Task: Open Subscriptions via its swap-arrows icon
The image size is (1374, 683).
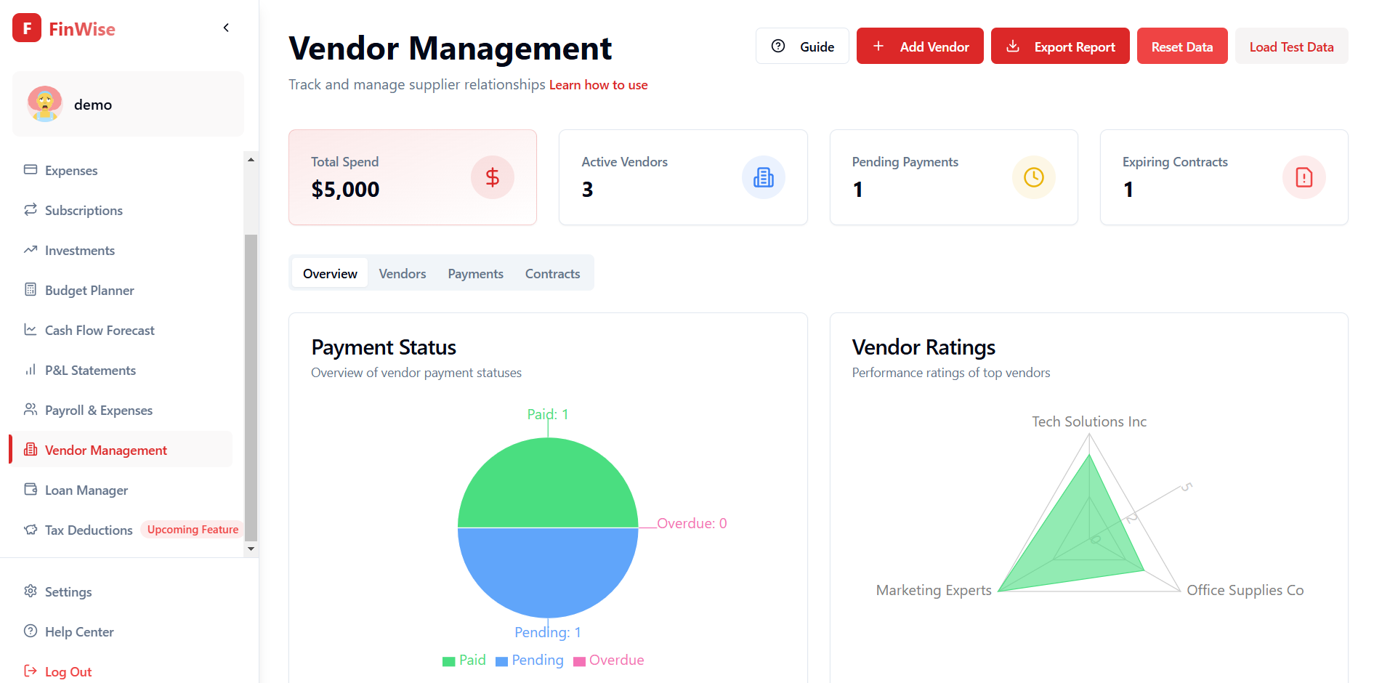Action: tap(31, 210)
